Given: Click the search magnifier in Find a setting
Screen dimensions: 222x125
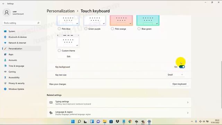Looking at the screenshot, I should click(38, 23).
